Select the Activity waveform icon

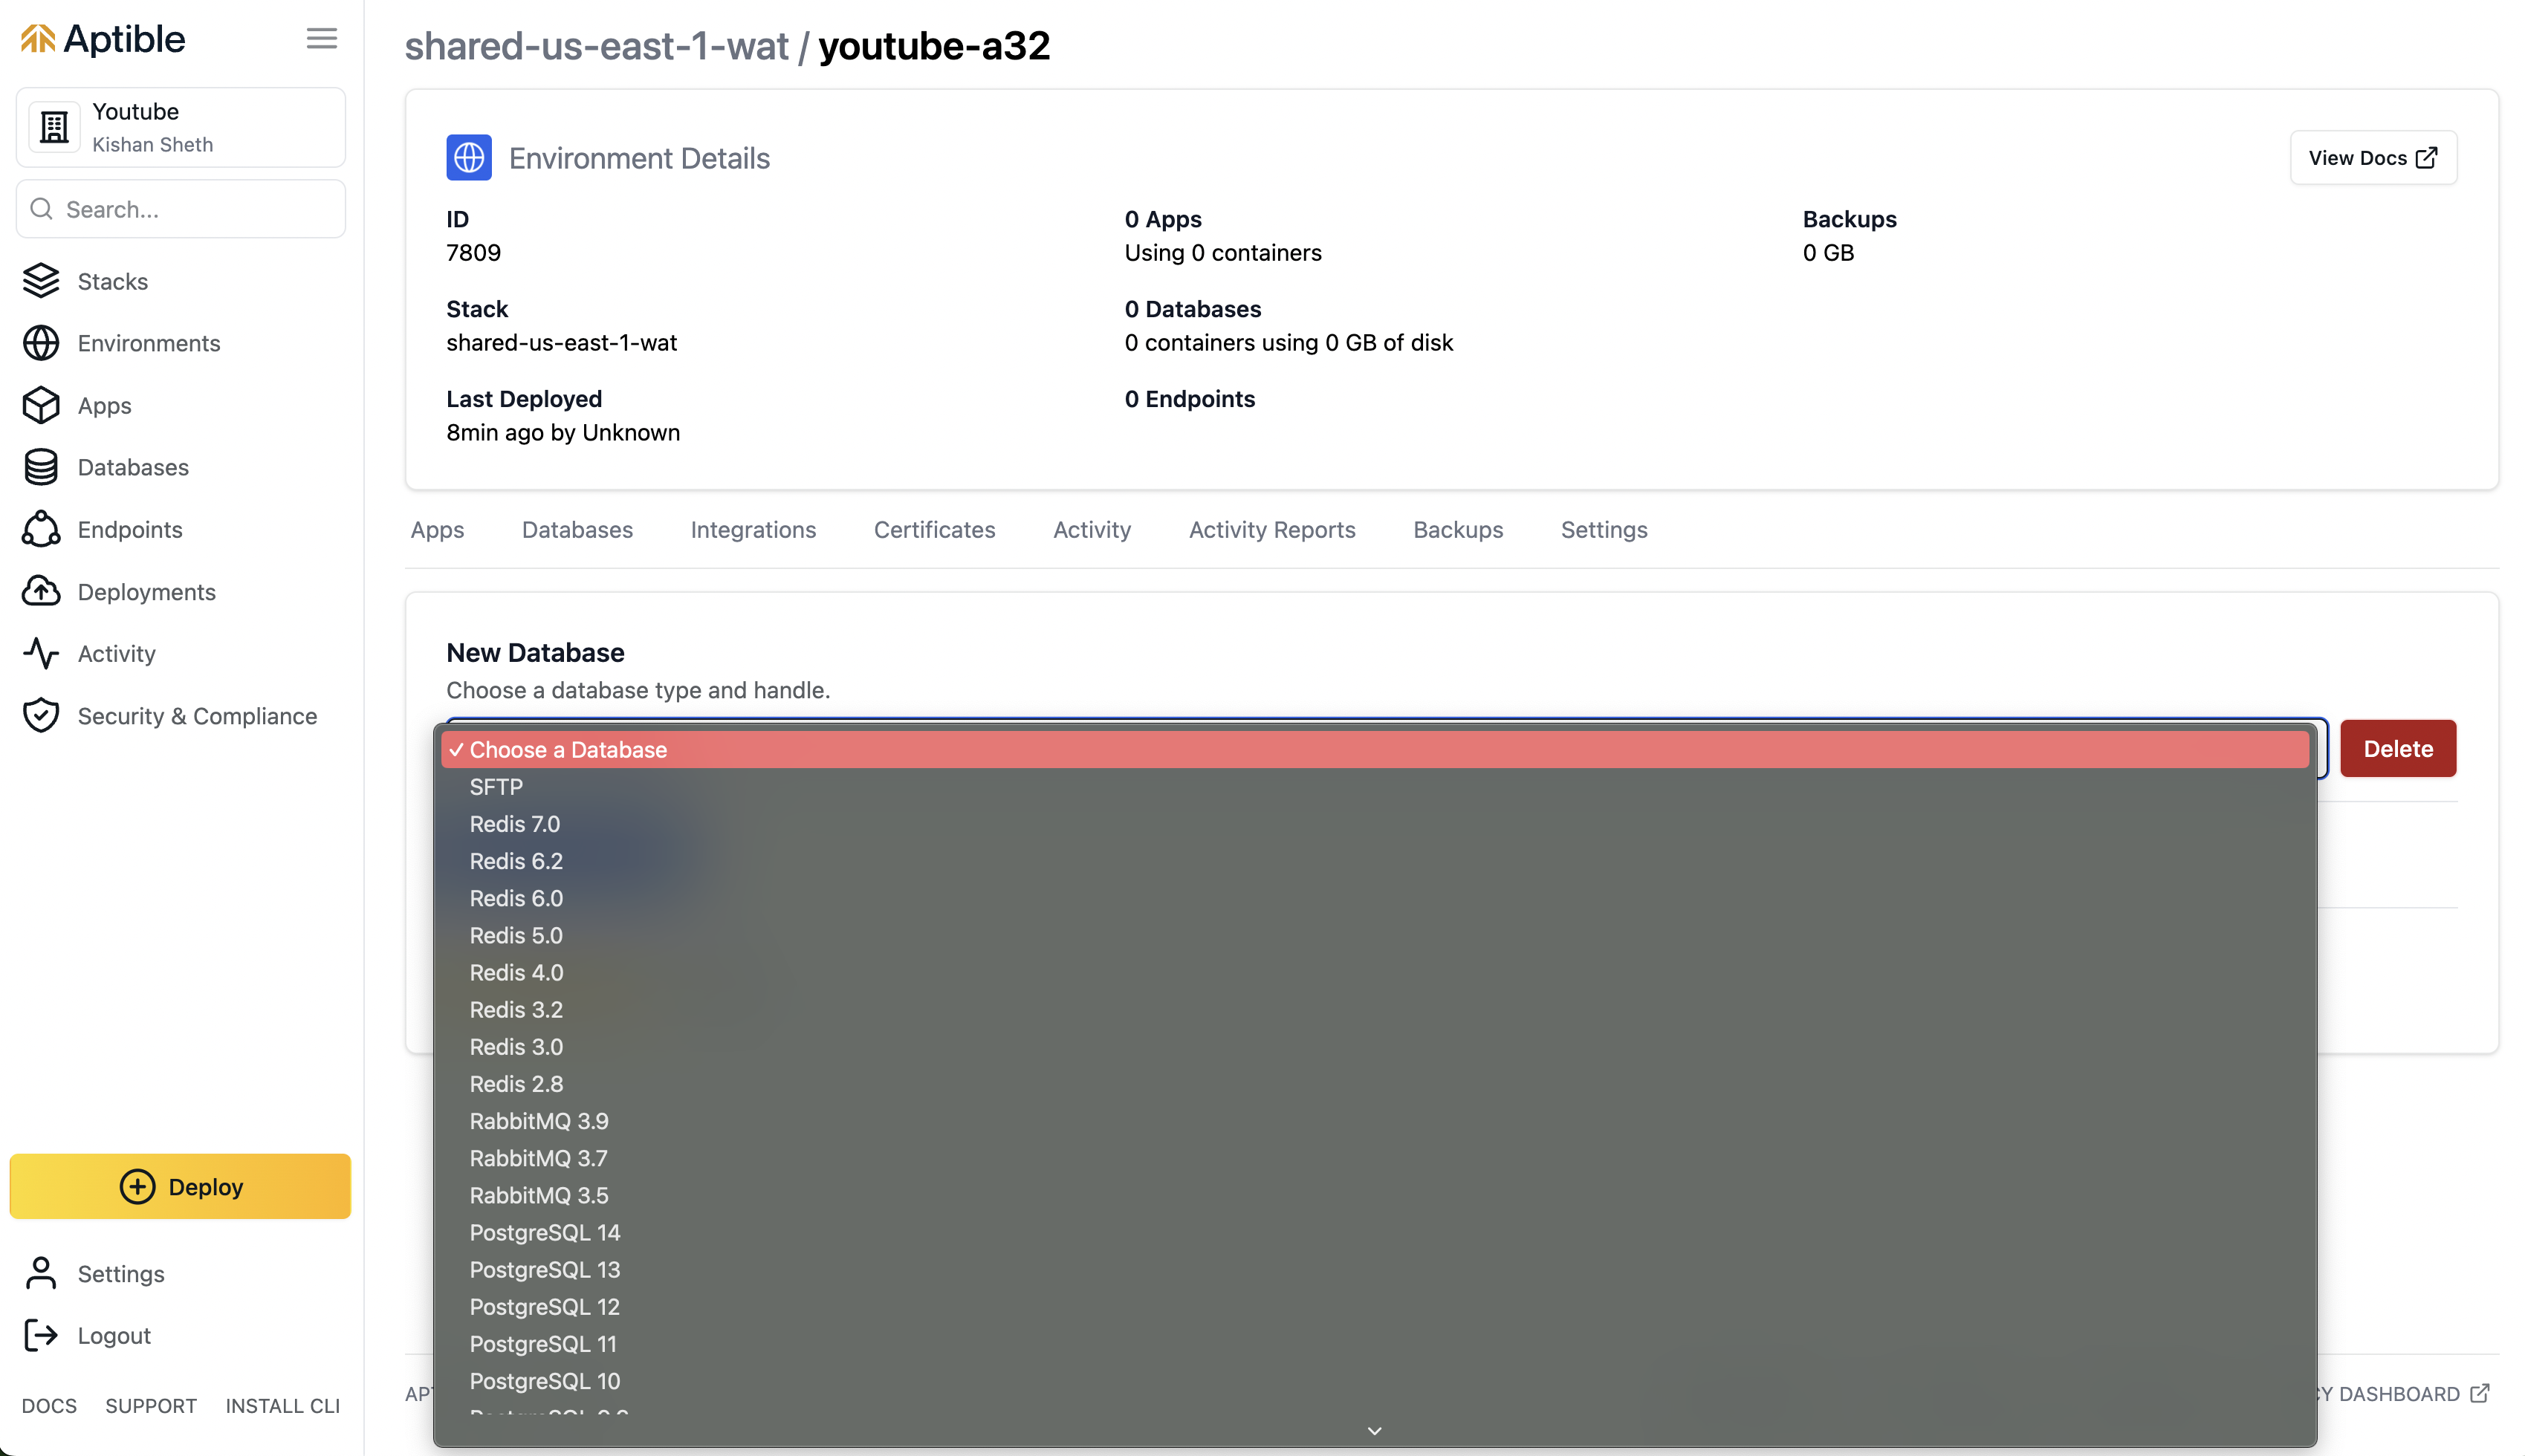click(40, 653)
